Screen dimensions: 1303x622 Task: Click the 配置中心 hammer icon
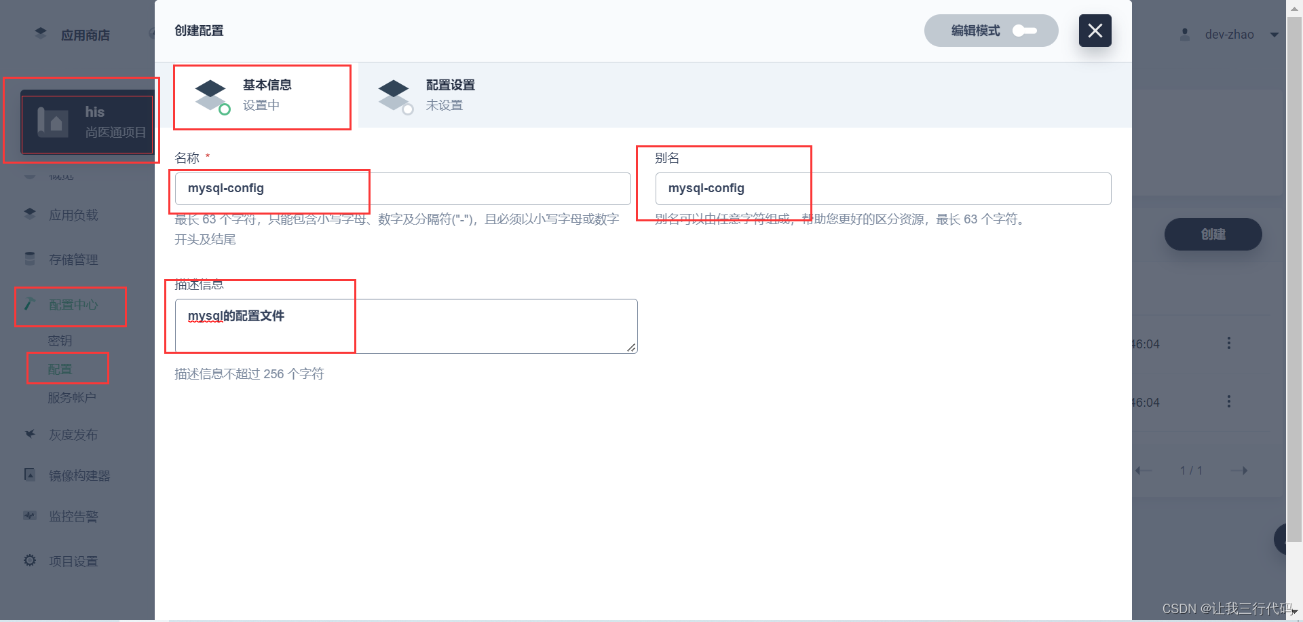(x=30, y=304)
